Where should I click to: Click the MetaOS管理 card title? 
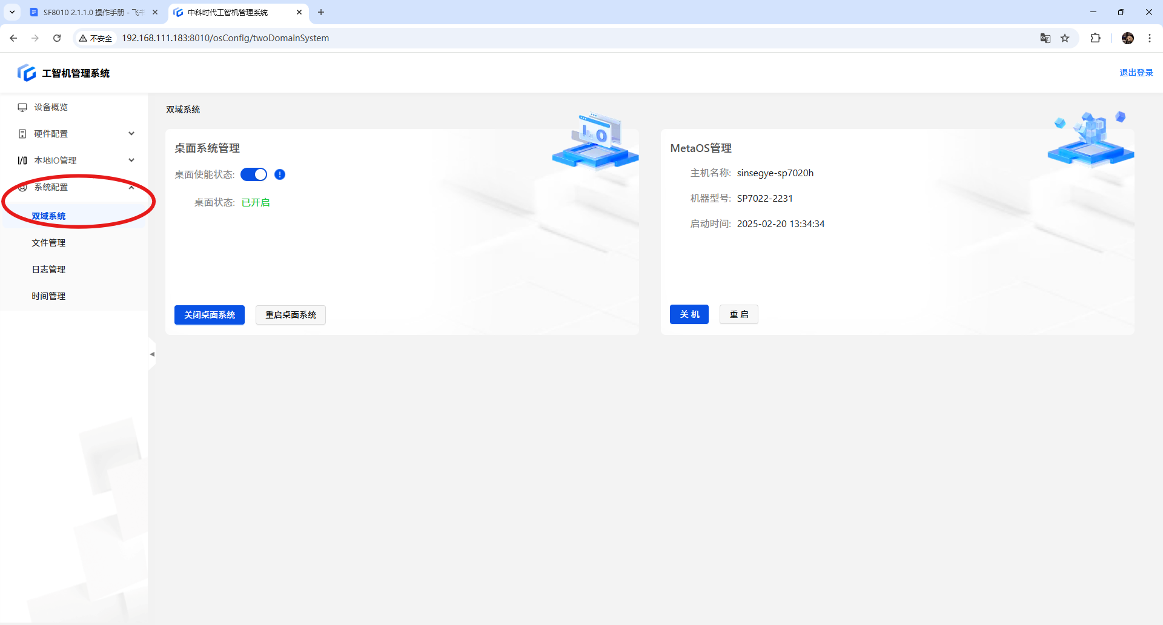[x=701, y=148]
